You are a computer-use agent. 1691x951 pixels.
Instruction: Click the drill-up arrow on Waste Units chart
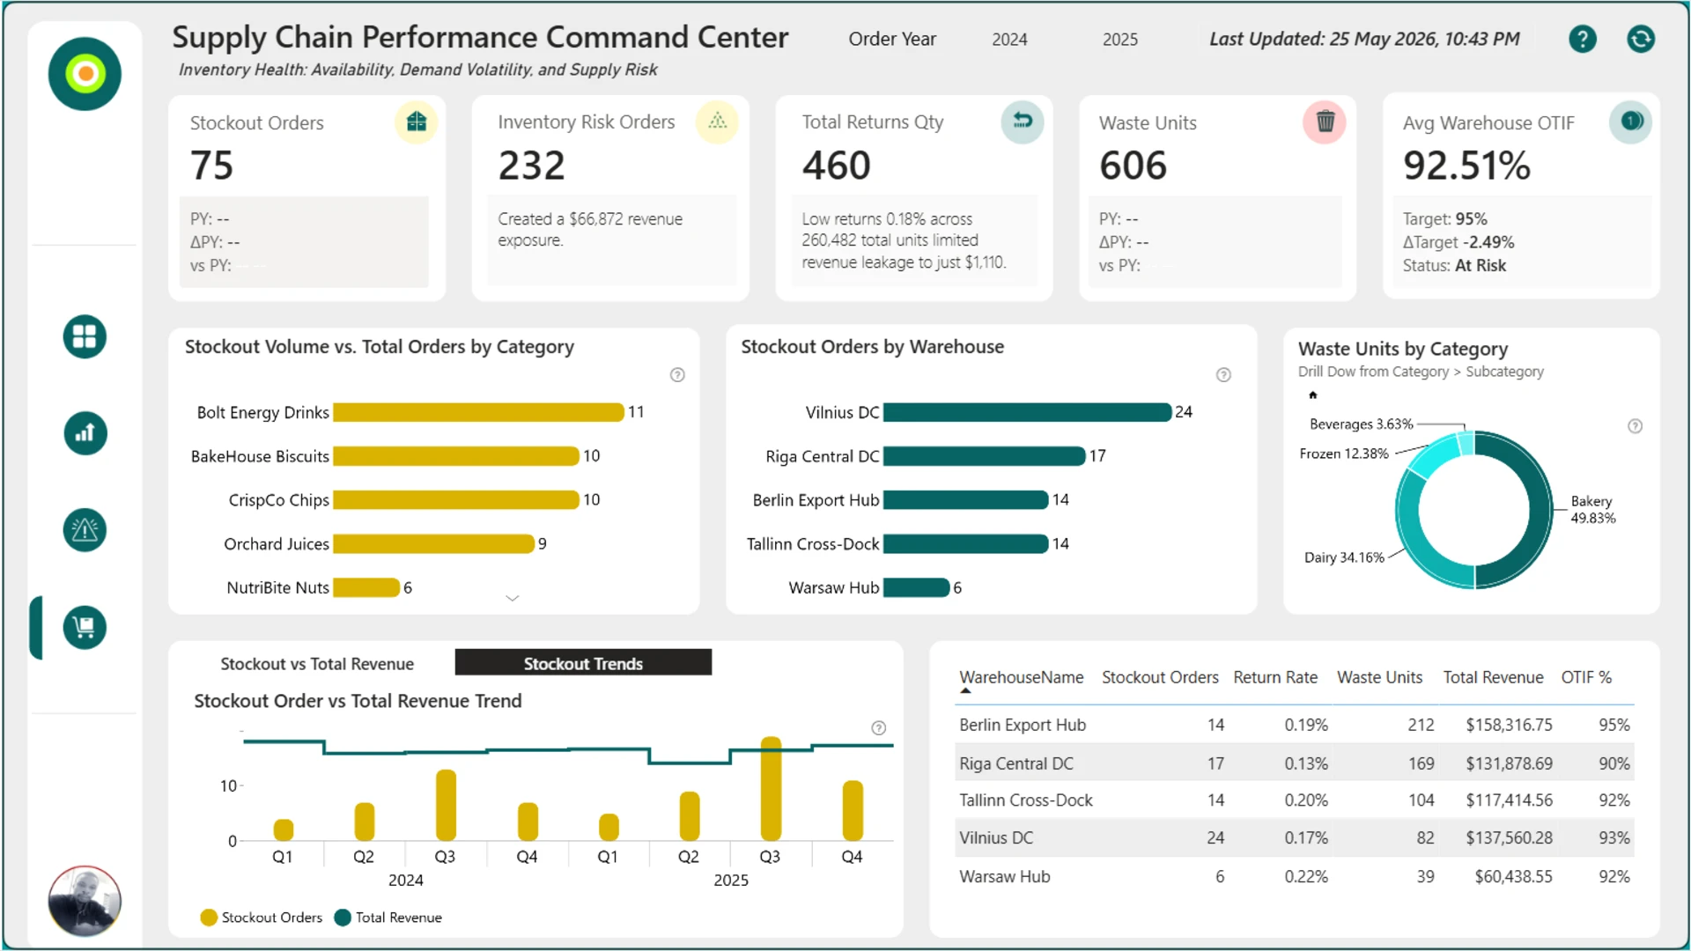[1312, 394]
